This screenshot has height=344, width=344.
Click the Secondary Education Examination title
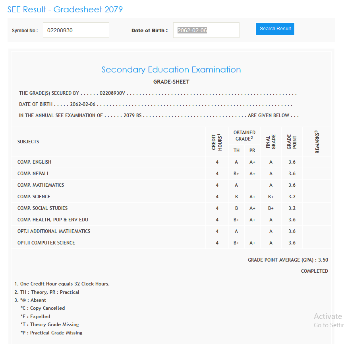[171, 70]
